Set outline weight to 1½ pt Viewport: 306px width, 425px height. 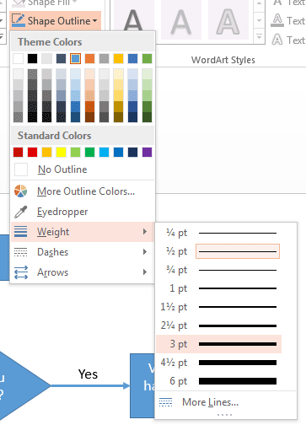(x=219, y=307)
